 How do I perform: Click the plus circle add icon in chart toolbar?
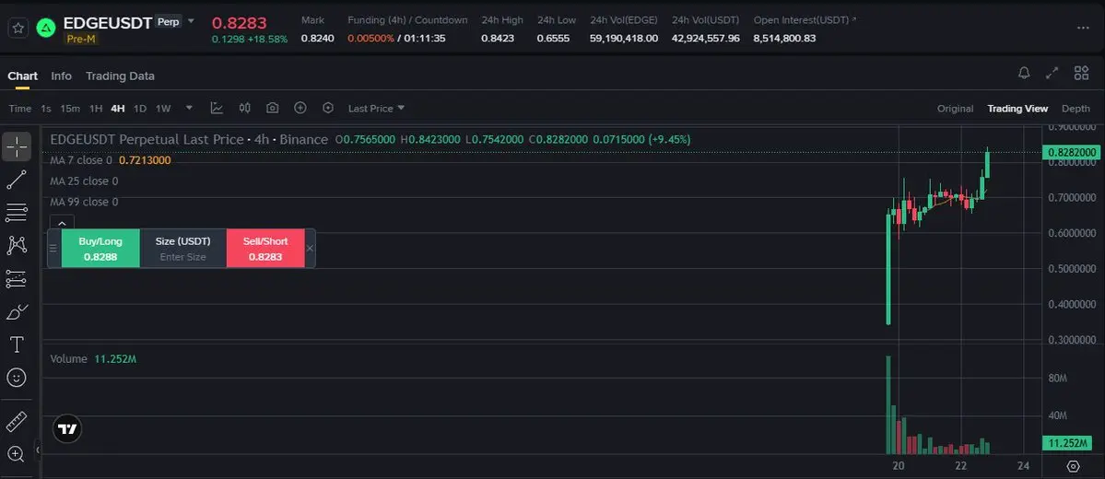pos(300,108)
